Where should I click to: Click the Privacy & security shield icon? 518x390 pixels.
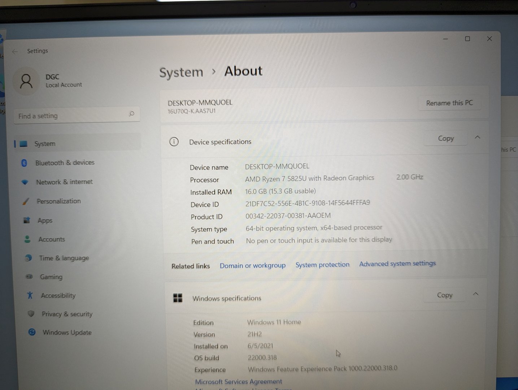coord(31,314)
